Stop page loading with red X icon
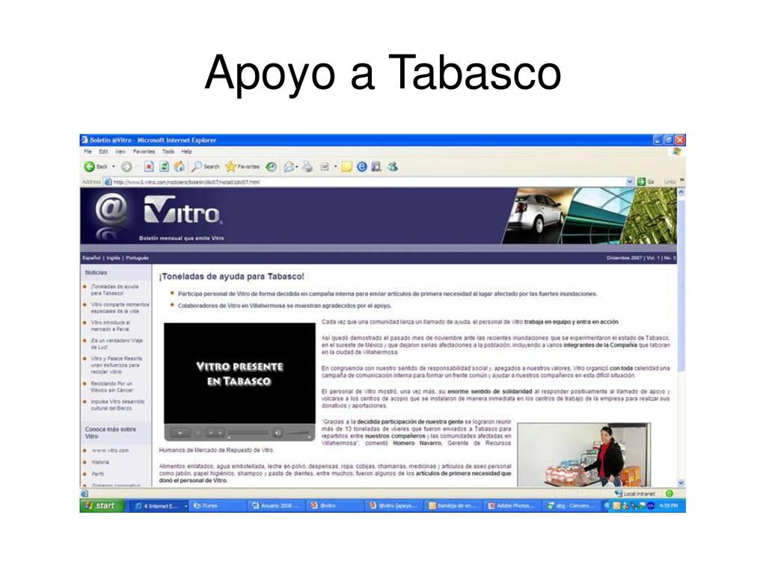 tap(149, 167)
